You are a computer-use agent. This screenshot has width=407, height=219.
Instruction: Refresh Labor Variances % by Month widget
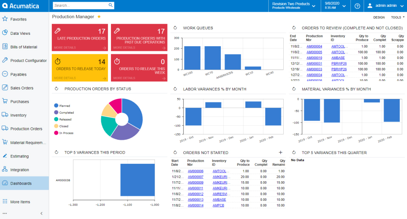pos(175,89)
